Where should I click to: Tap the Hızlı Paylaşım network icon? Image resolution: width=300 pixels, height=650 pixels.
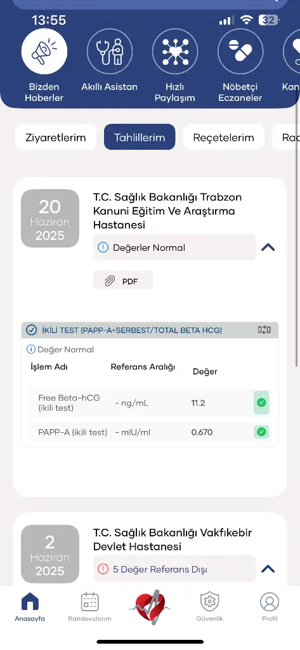[175, 51]
